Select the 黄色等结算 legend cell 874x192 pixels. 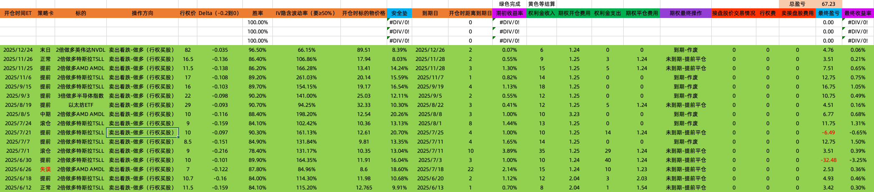point(542,4)
